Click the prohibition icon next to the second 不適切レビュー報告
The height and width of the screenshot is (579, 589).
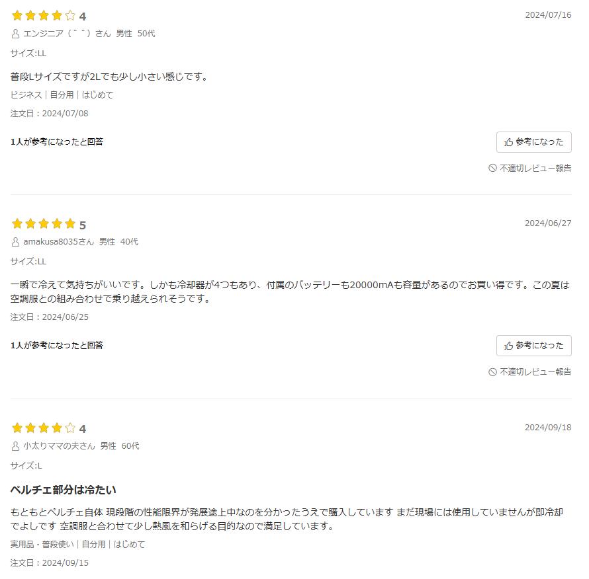[x=492, y=372]
